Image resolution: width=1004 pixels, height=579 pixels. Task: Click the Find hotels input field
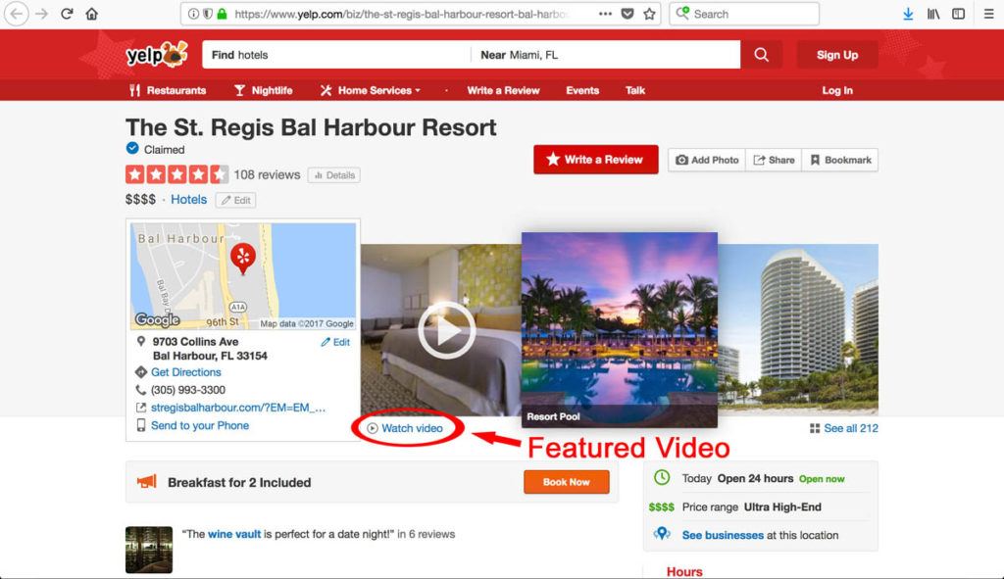click(336, 55)
